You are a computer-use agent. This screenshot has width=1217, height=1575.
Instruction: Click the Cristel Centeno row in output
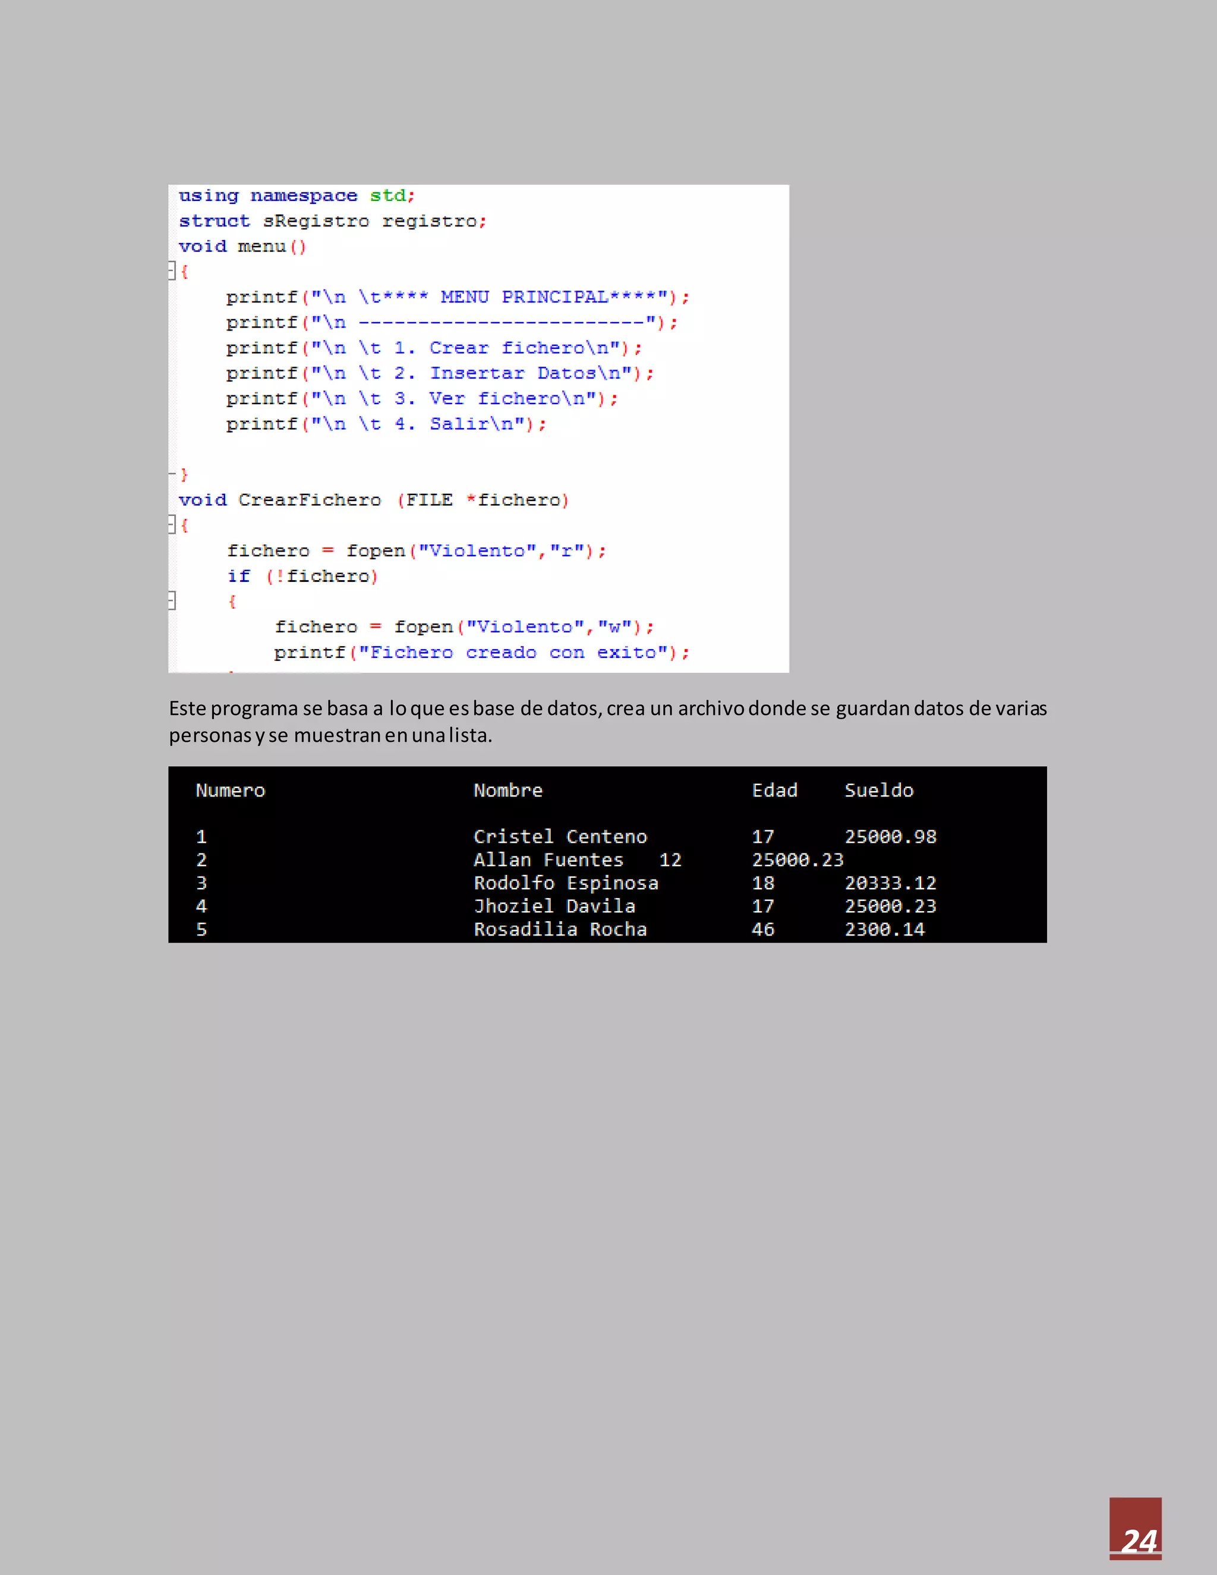(560, 837)
